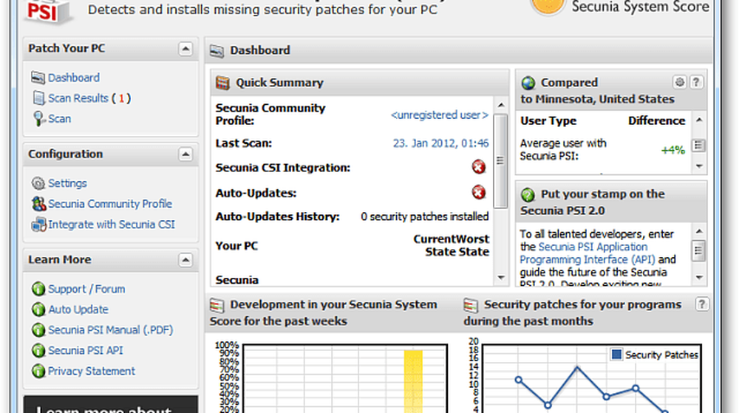The width and height of the screenshot is (739, 413).
Task: Click the unregistered user link
Action: coord(439,115)
